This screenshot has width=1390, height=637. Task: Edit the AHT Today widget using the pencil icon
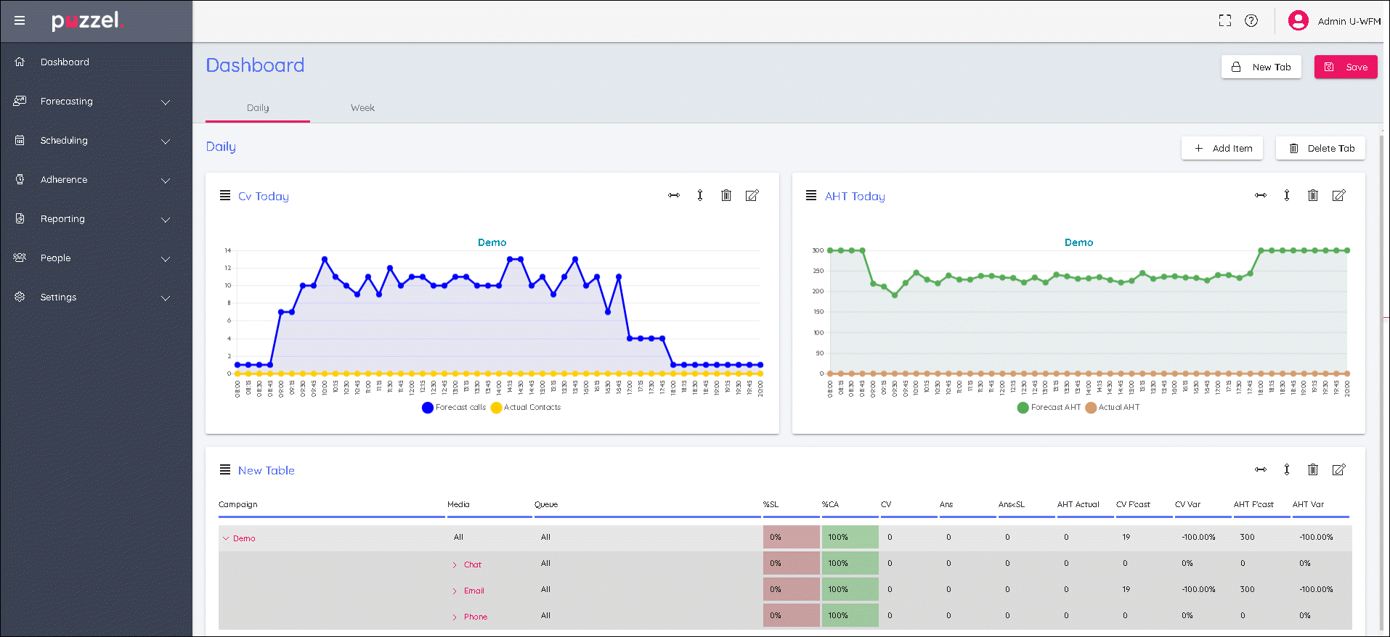tap(1339, 195)
